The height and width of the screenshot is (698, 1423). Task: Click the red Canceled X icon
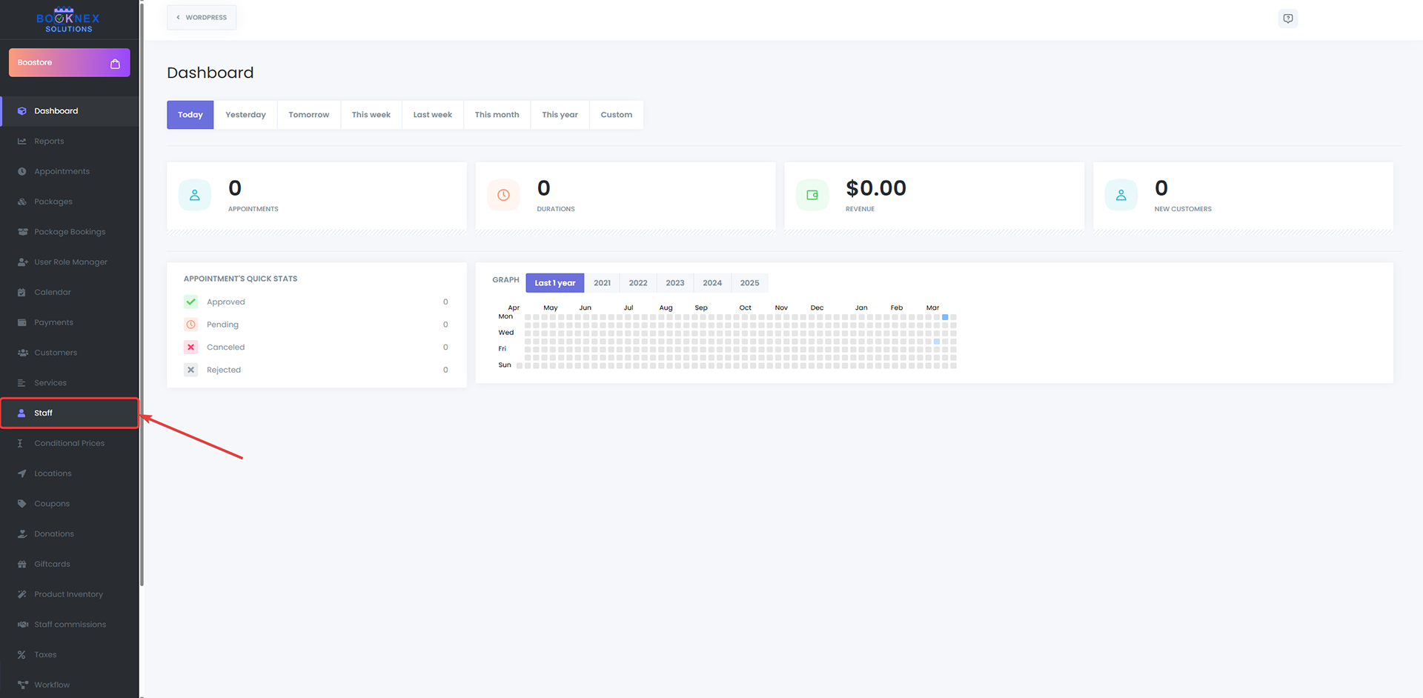tap(190, 348)
